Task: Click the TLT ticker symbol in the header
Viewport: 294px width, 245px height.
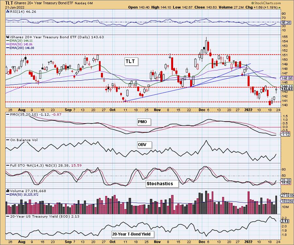Action: [9, 3]
